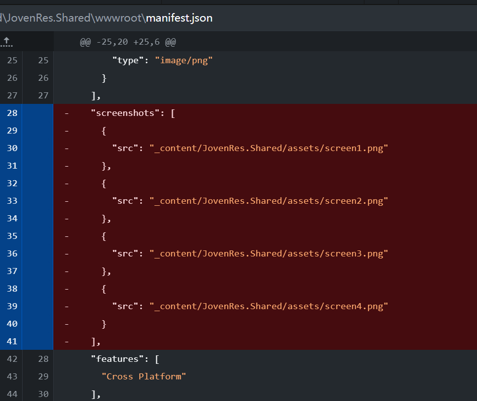
Task: Click old line number 25 in gutter
Action: click(12, 60)
